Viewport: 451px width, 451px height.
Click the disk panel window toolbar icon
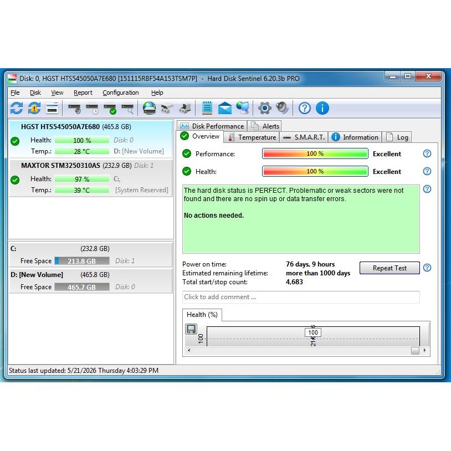(52, 109)
